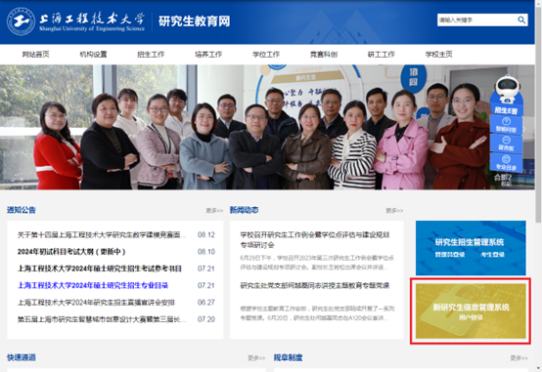The image size is (542, 372).
Task: Click the Shanghai University of Engineering Science logo
Action: [x=75, y=21]
